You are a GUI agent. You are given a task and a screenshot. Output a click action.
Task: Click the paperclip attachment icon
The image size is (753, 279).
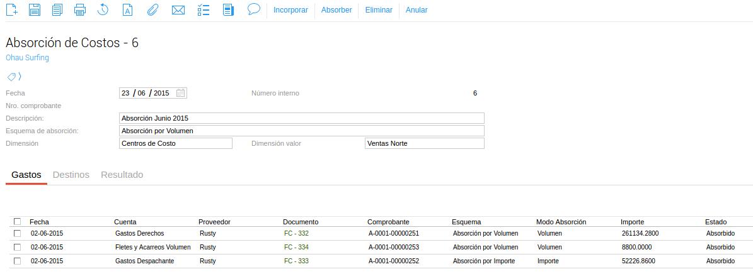152,9
